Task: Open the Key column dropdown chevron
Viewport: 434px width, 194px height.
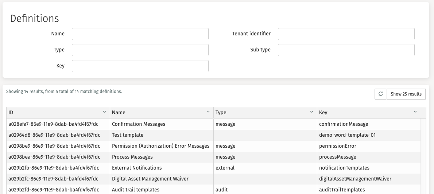Action: 415,112
